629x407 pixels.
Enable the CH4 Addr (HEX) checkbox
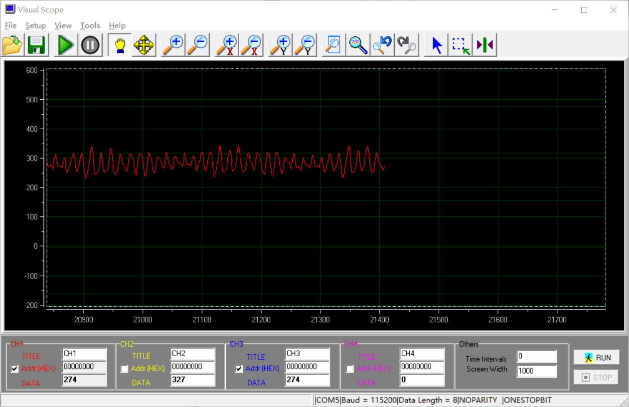click(x=350, y=369)
